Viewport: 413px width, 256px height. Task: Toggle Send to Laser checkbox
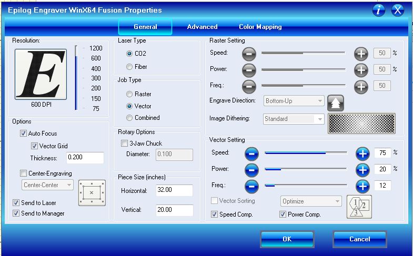tap(16, 202)
